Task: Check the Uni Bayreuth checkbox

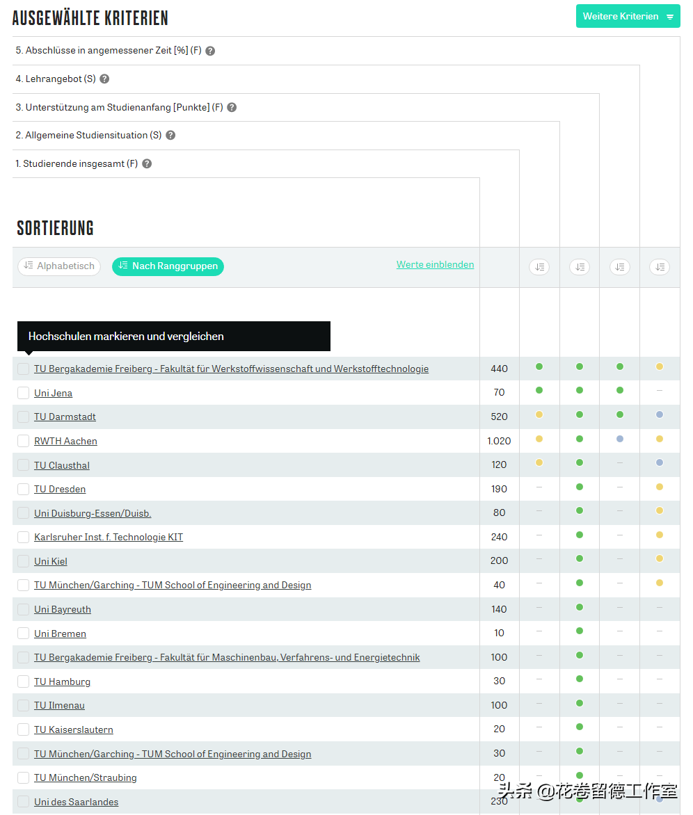Action: [x=24, y=610]
